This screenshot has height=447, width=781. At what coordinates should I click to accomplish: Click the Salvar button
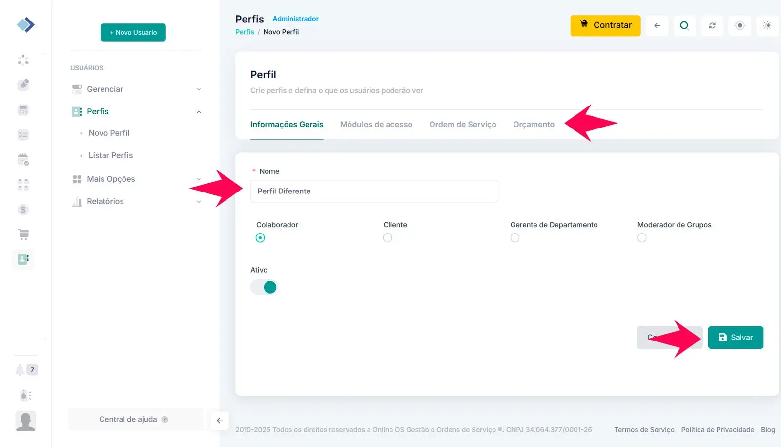point(735,338)
